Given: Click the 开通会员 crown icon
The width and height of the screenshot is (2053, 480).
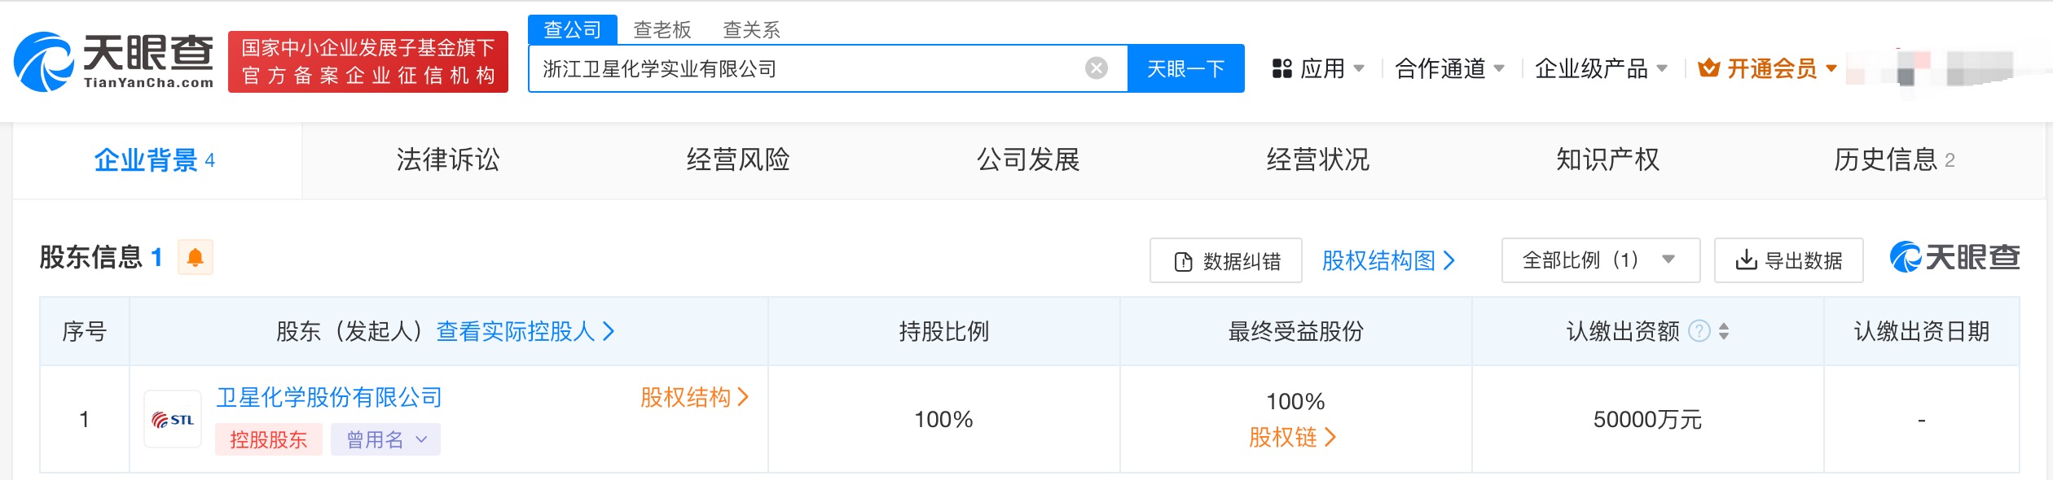Looking at the screenshot, I should click(x=1708, y=68).
